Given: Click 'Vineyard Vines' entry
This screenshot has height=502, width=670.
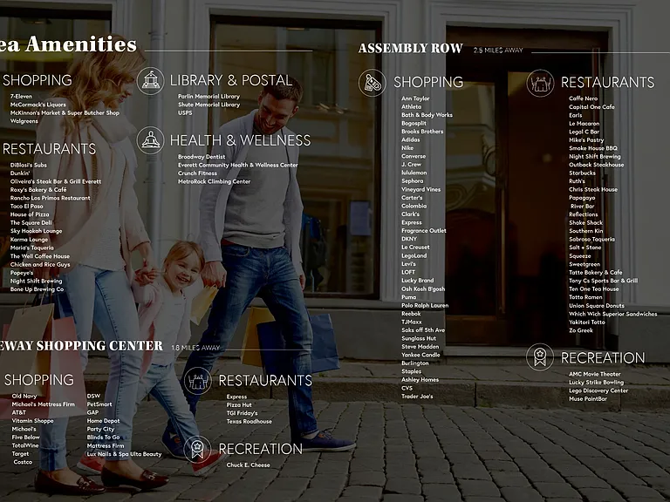Looking at the screenshot, I should point(420,189).
